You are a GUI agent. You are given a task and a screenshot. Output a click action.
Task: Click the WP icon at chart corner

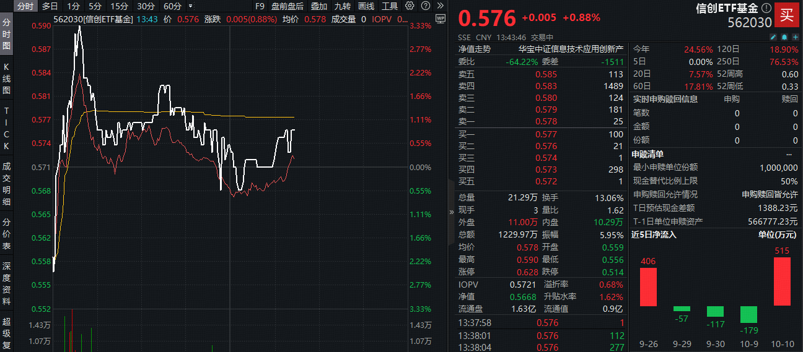(441, 19)
